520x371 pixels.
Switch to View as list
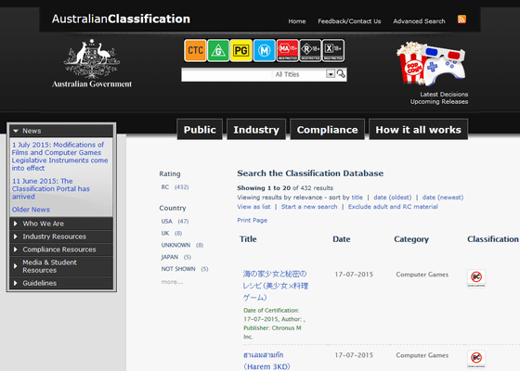pyautogui.click(x=253, y=207)
